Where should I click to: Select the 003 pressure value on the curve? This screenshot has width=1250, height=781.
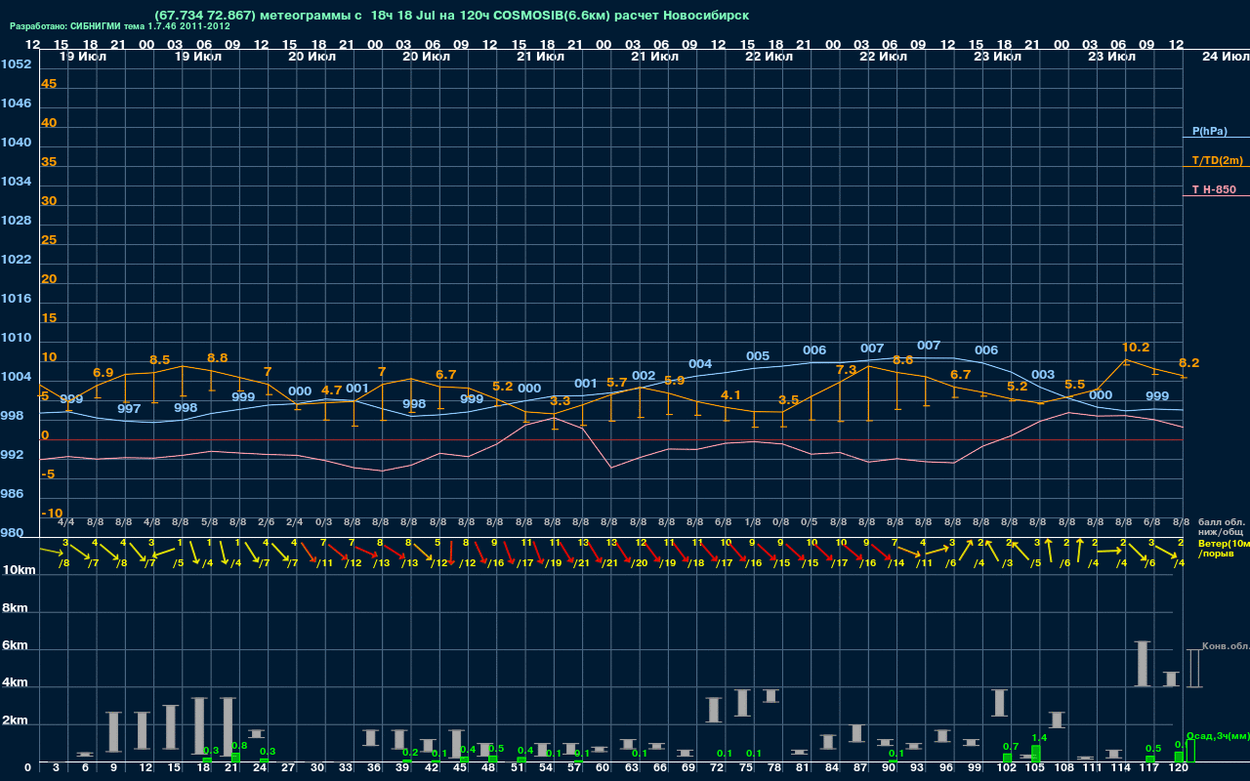coord(1043,375)
